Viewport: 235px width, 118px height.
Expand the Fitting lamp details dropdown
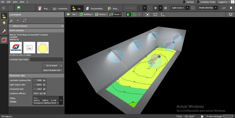click(x=61, y=100)
